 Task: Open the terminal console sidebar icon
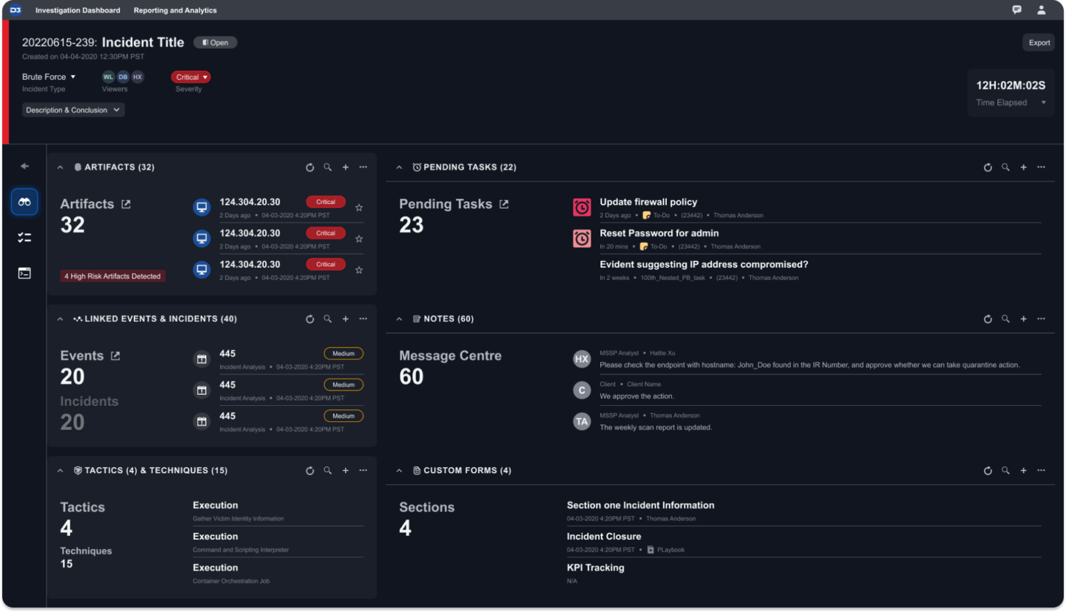tap(24, 273)
